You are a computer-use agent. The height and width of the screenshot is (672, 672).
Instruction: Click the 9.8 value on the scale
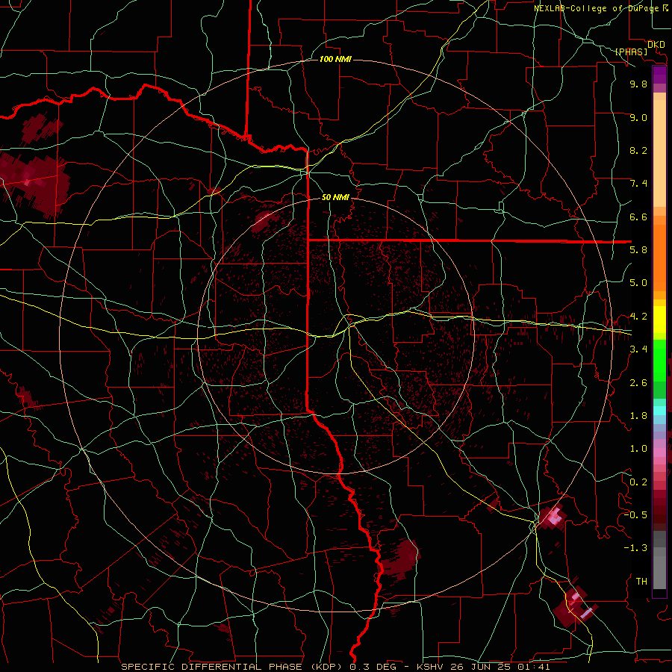638,84
